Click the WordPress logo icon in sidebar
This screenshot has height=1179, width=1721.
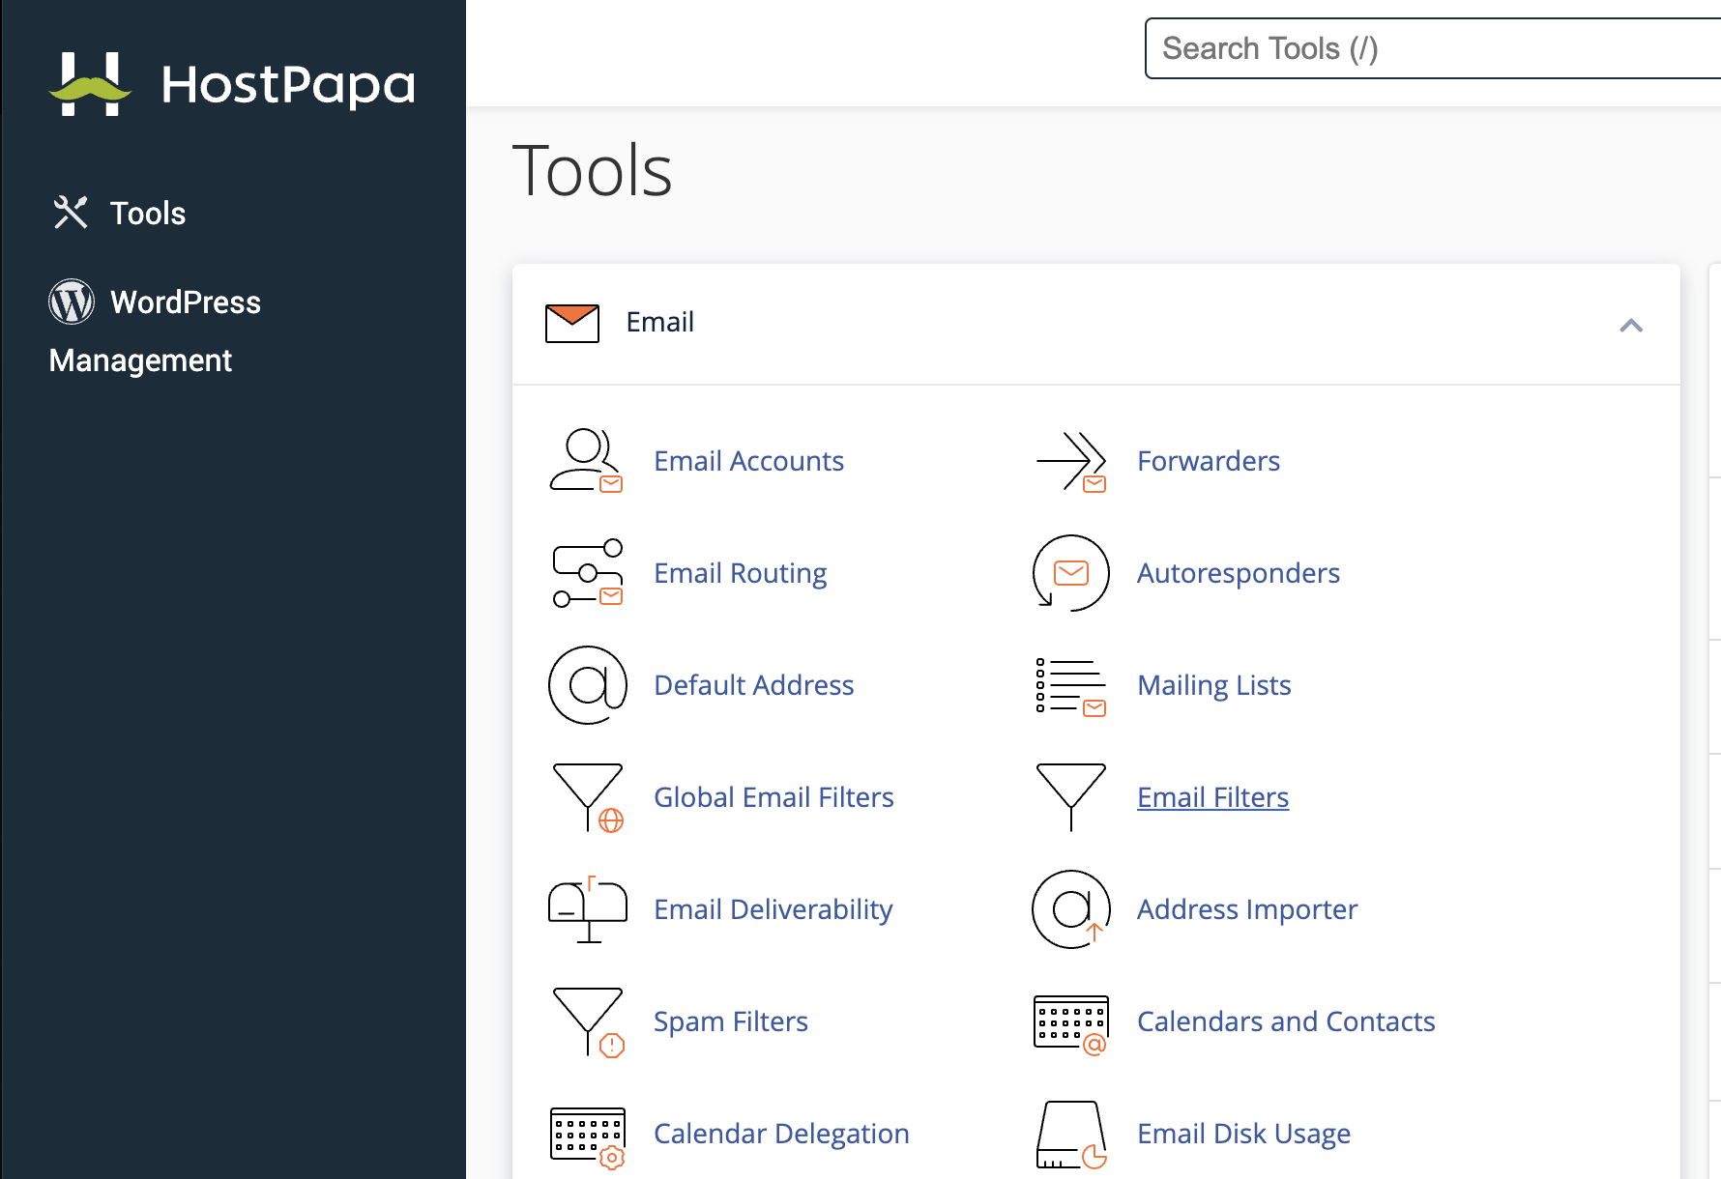(72, 302)
